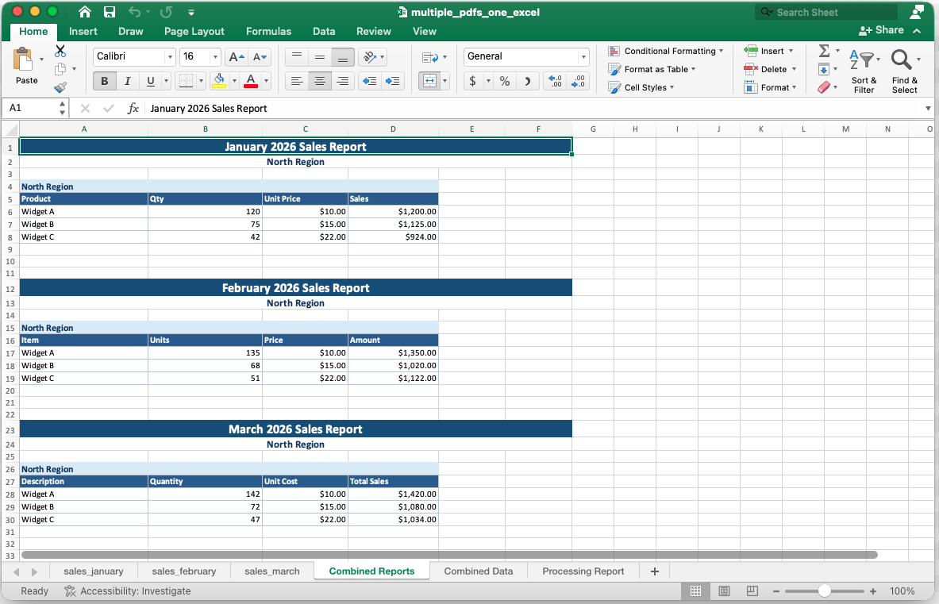Increase font size with A up icon
Screen dimensions: 939x604
point(237,57)
